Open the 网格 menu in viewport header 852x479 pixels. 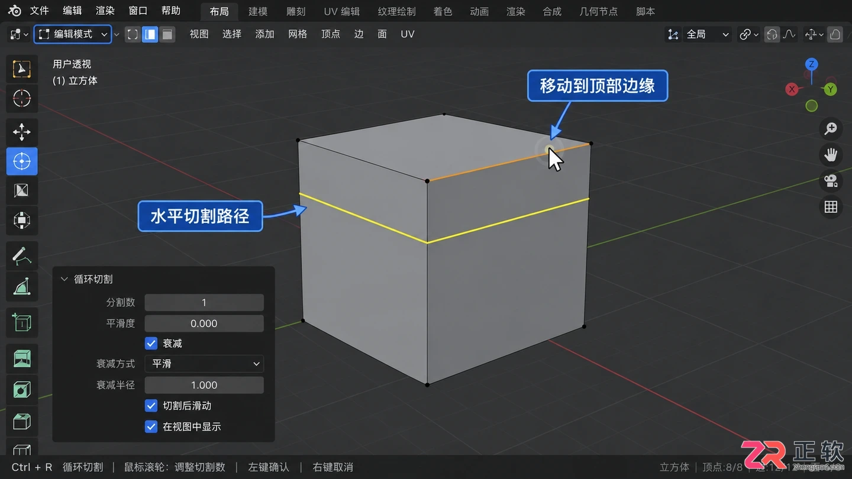point(298,34)
